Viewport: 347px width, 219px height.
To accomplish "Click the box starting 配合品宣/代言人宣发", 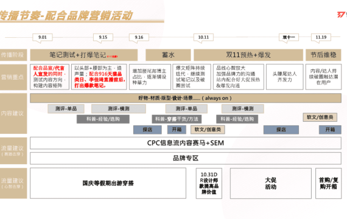I will coord(49,77).
